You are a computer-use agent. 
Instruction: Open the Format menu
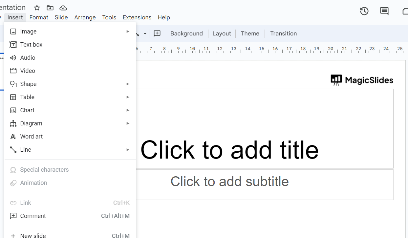(39, 17)
